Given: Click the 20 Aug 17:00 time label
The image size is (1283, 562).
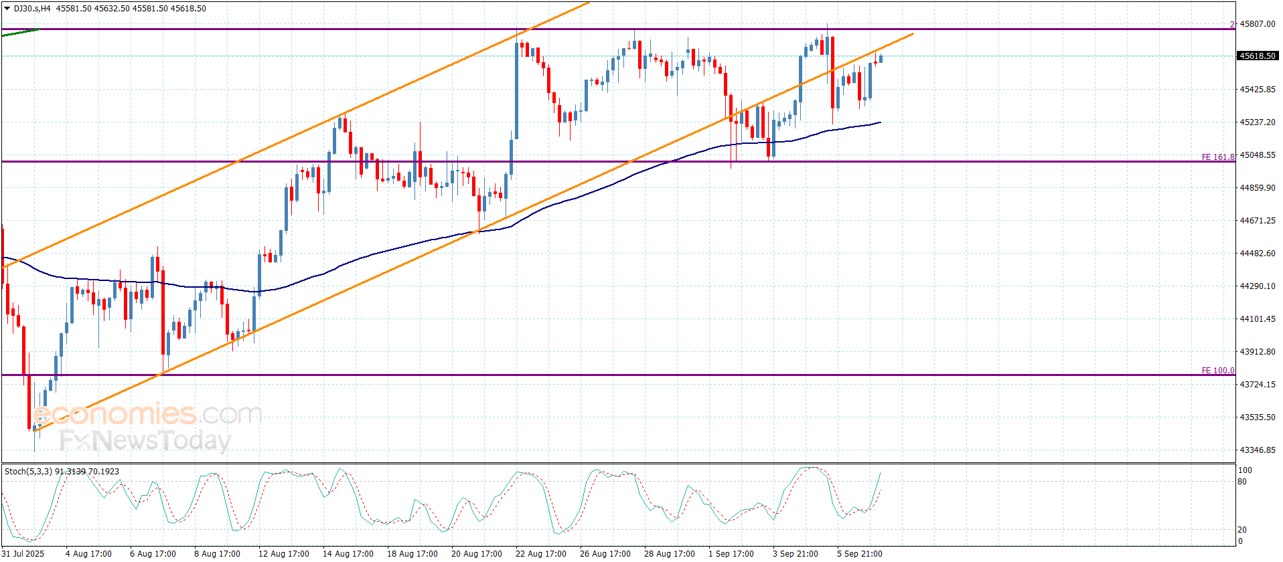Looking at the screenshot, I should pos(477,554).
